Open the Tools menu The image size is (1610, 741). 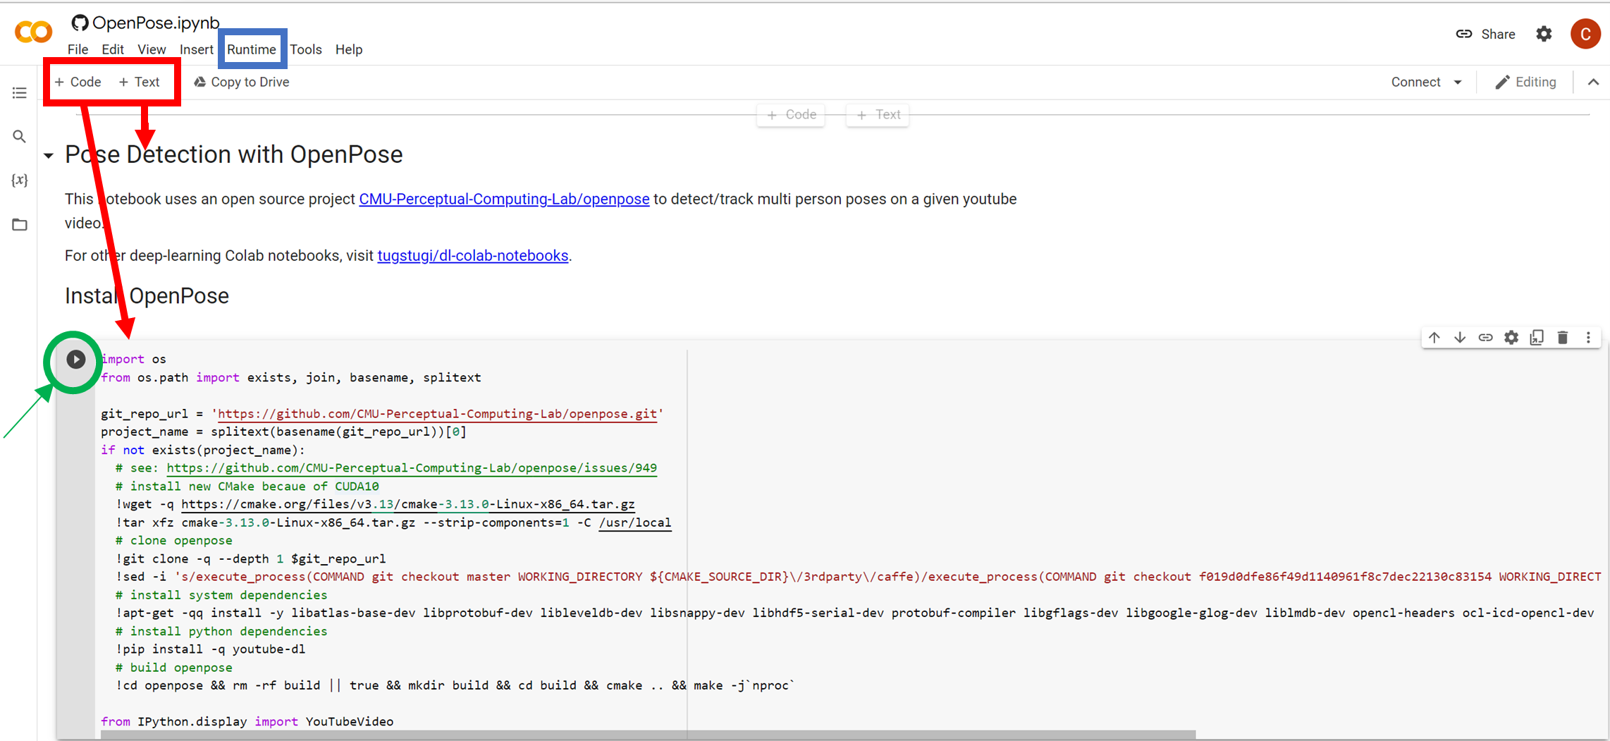[x=306, y=49]
